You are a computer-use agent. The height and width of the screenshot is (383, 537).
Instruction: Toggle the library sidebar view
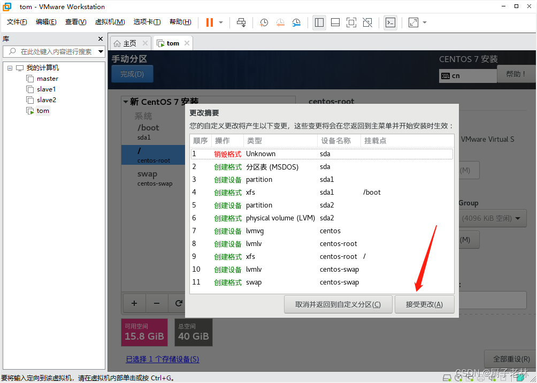click(319, 22)
